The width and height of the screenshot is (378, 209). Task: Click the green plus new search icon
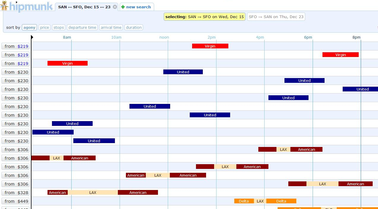tap(123, 7)
